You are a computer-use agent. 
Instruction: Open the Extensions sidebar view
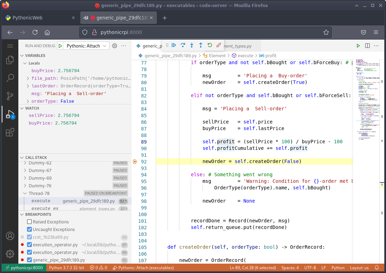click(x=10, y=132)
